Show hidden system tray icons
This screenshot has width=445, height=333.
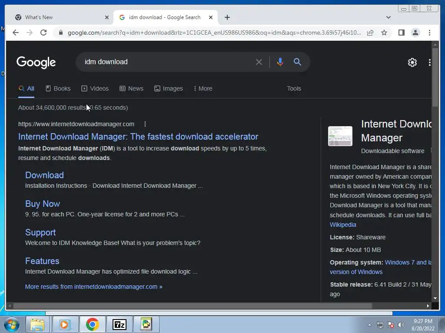(369, 325)
